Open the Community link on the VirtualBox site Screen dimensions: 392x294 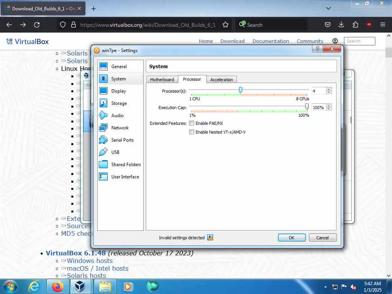tap(310, 41)
